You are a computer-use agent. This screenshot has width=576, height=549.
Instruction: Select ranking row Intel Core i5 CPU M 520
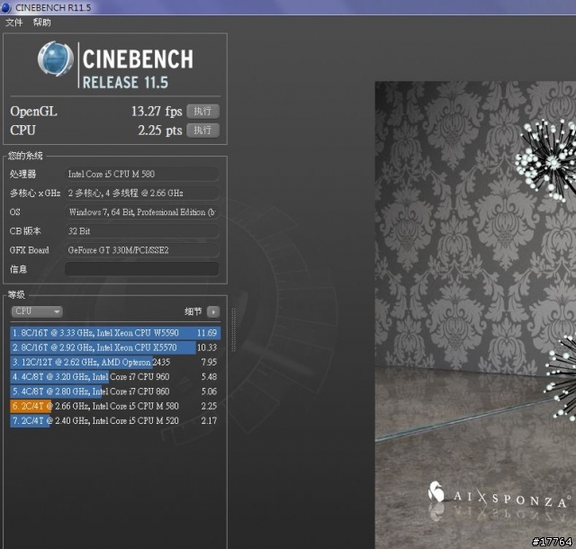click(115, 421)
